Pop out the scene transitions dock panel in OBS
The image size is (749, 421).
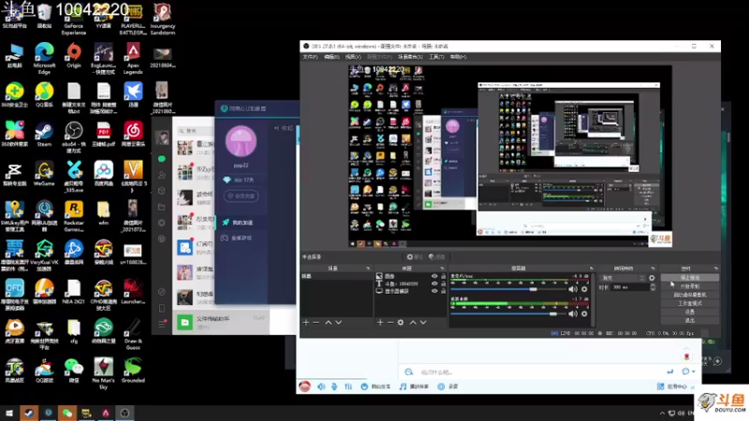tap(653, 269)
